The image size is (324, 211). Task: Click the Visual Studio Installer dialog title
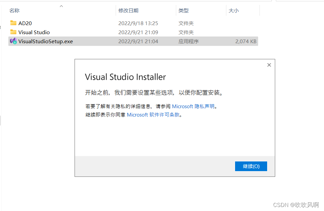(x=125, y=77)
